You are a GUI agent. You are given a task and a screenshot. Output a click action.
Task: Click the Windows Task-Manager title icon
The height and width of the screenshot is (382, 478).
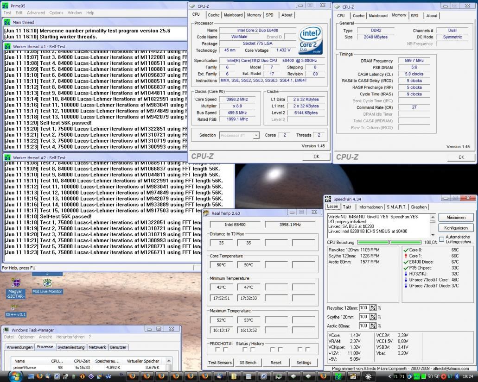pos(6,330)
